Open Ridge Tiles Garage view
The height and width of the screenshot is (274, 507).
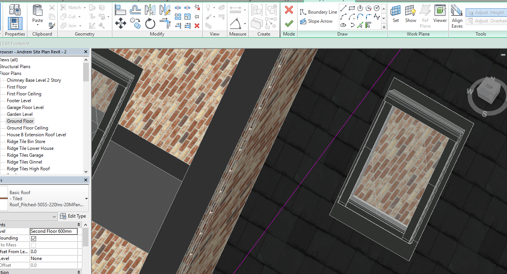[25, 155]
